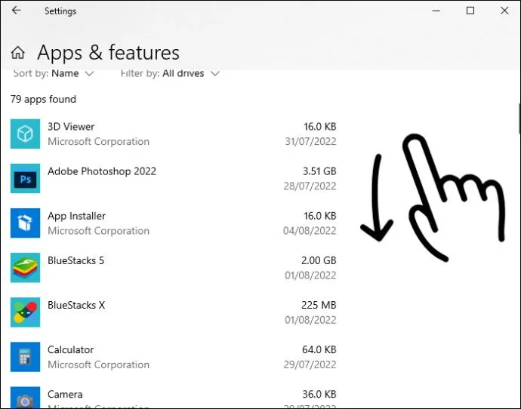Click the Calculator app icon
Viewport: 521px width, 409px height.
click(25, 357)
